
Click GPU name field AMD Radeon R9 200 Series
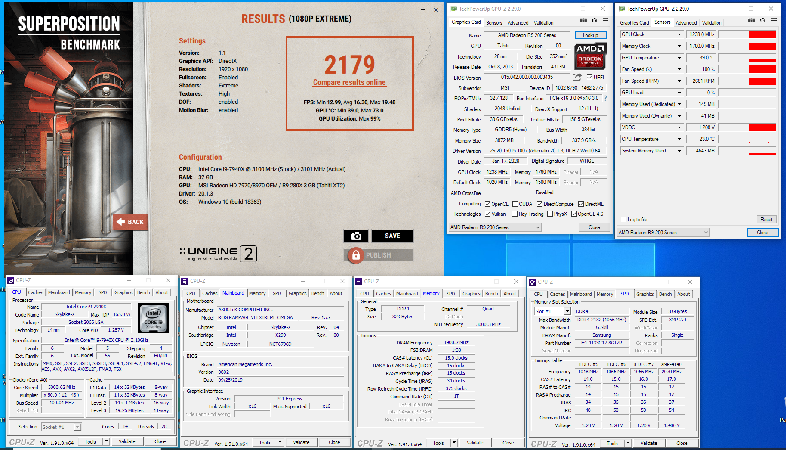(x=527, y=35)
